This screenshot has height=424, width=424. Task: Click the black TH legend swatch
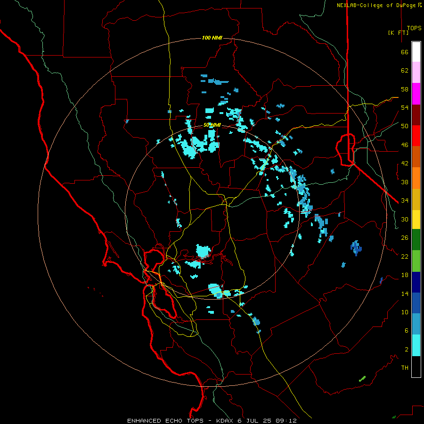click(x=416, y=367)
